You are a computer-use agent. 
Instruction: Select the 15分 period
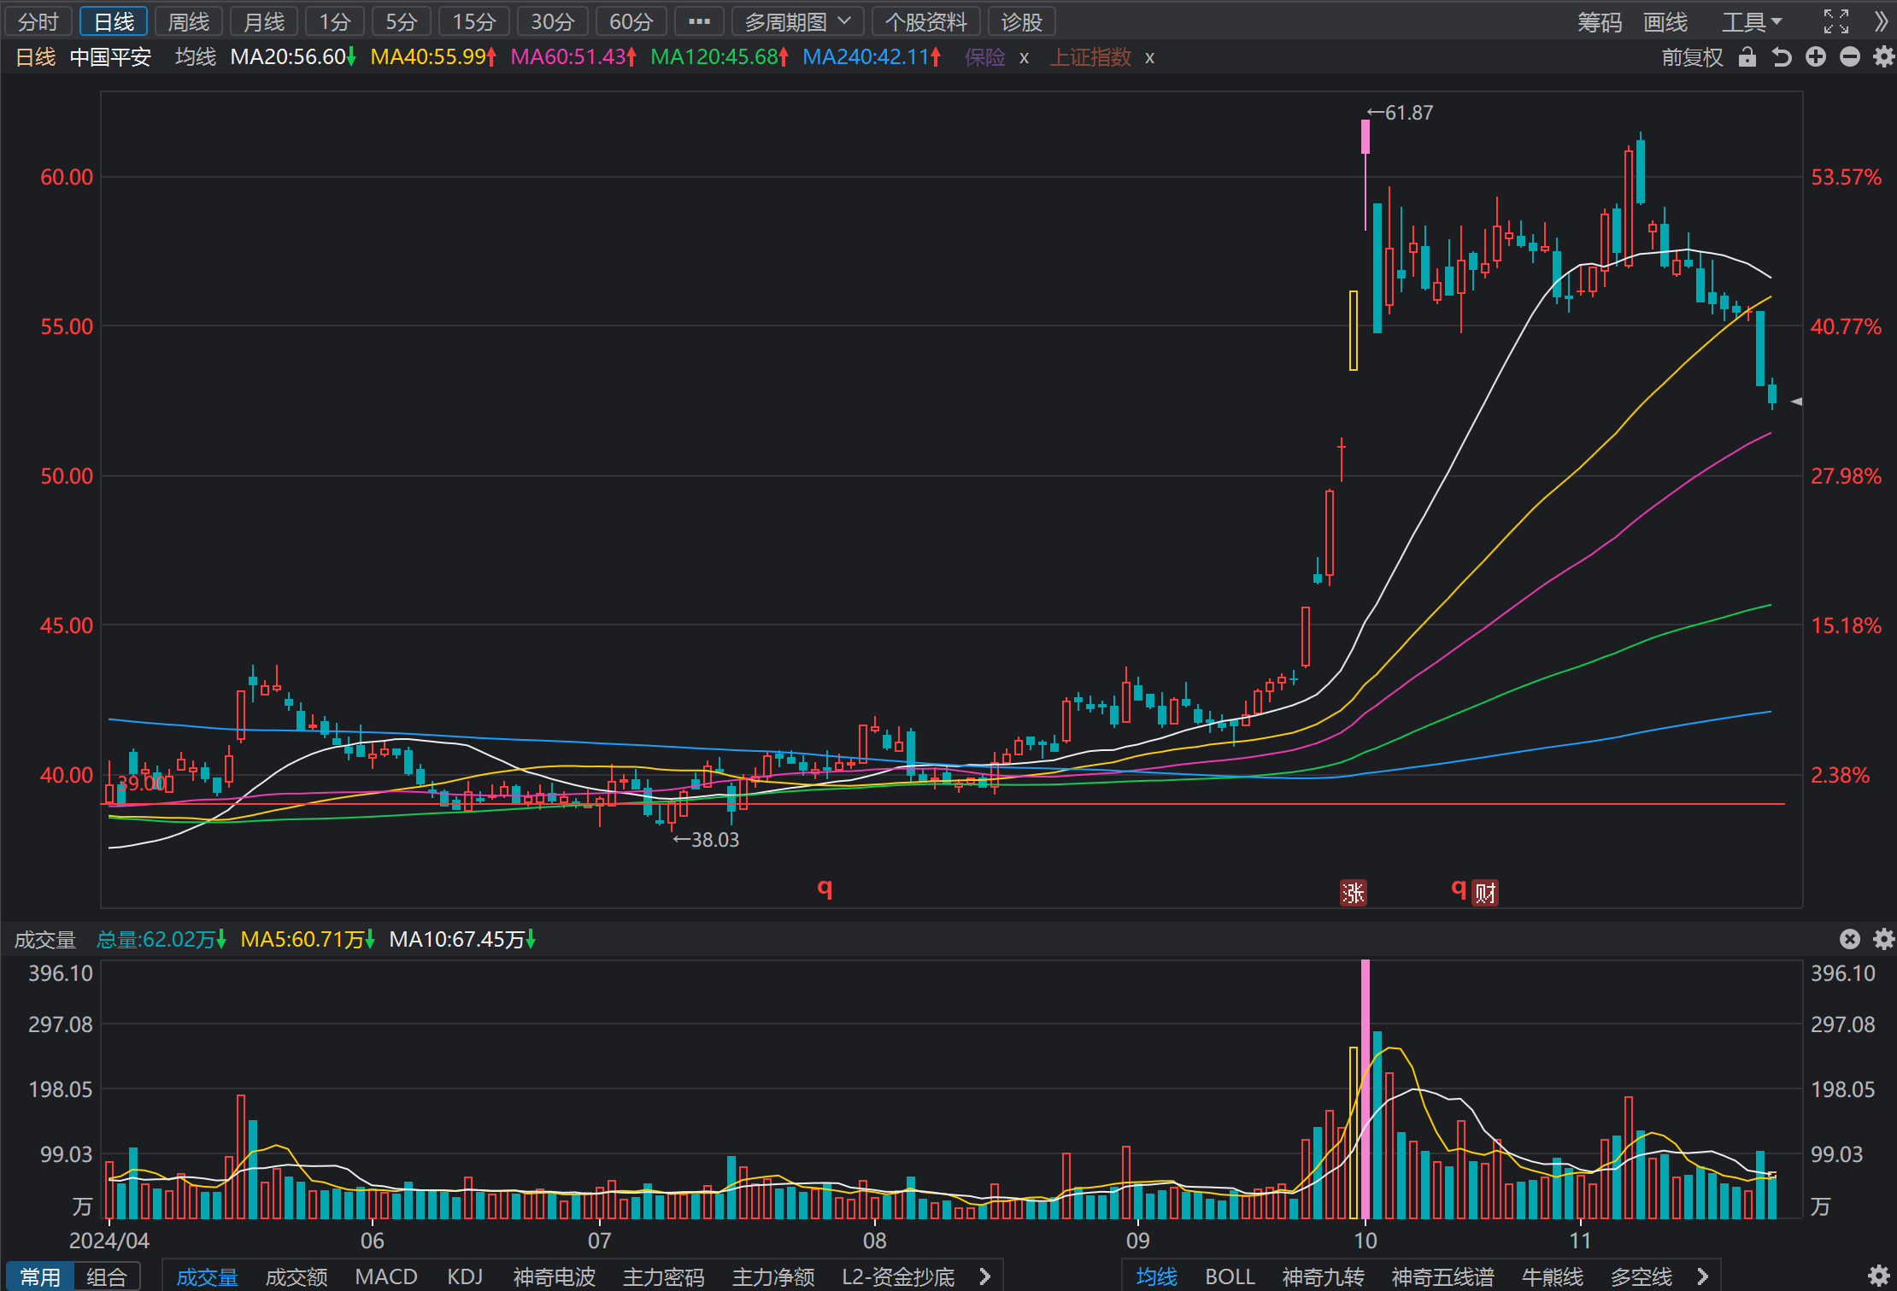click(x=474, y=21)
